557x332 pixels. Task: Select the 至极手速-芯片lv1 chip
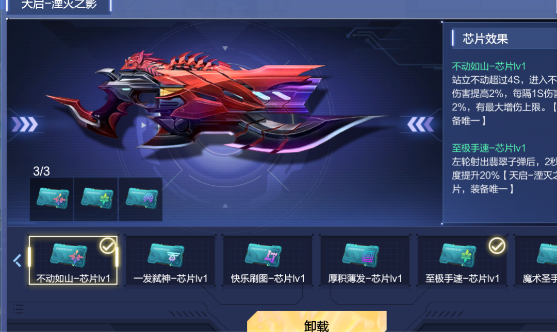[462, 260]
